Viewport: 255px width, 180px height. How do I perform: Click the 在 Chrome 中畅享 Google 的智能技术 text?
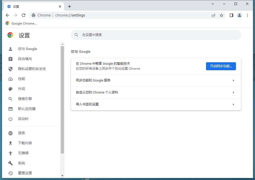click(x=103, y=63)
